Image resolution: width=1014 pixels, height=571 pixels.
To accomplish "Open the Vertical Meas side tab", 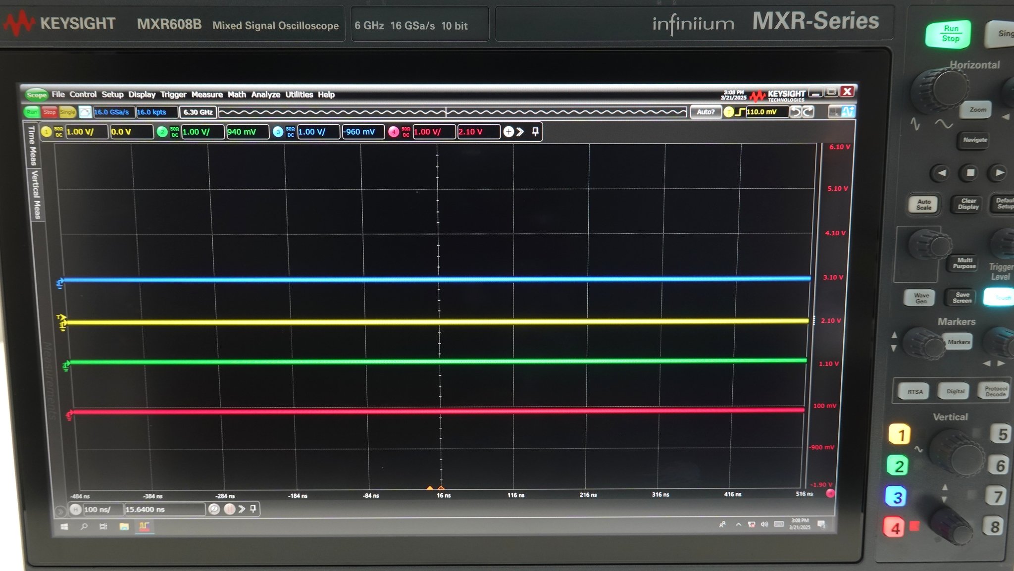I will pyautogui.click(x=36, y=195).
